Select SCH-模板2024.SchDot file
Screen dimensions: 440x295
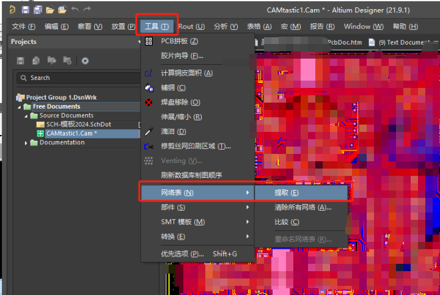(x=79, y=125)
